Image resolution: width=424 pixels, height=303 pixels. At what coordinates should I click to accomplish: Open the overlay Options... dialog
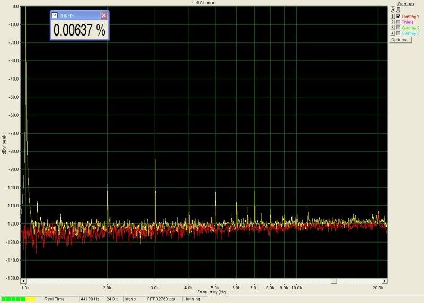[x=400, y=40]
